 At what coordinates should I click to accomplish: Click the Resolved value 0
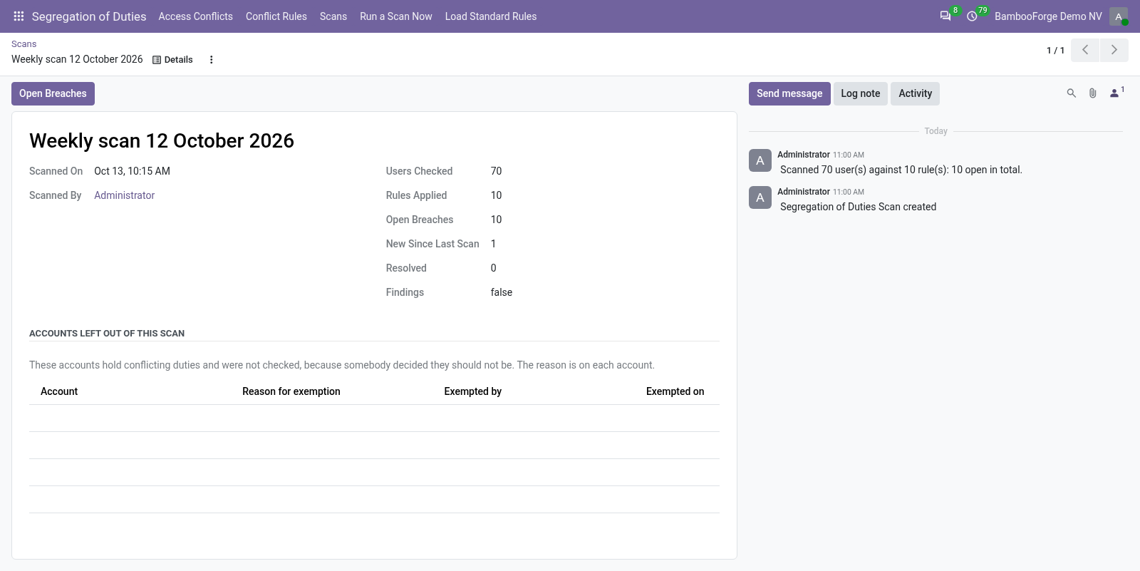tap(493, 268)
